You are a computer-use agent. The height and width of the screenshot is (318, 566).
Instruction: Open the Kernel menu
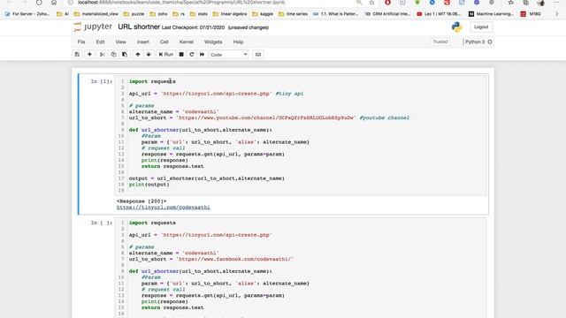point(187,42)
